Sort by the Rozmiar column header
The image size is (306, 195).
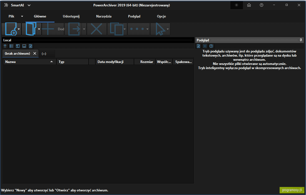pos(145,62)
